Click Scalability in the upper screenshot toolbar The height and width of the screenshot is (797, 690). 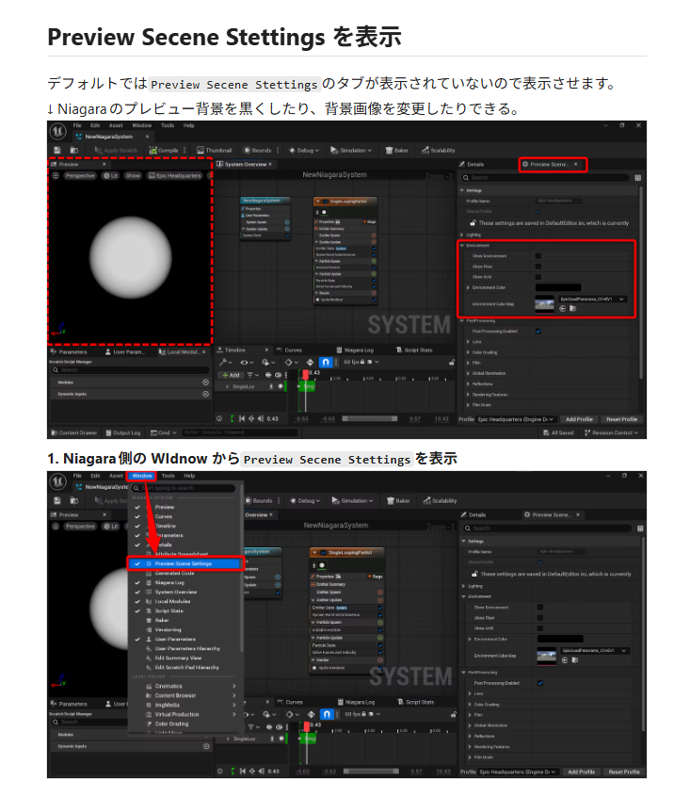coord(439,150)
